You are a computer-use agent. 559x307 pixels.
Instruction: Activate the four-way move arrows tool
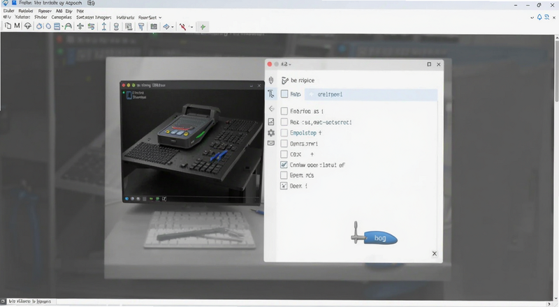click(80, 27)
